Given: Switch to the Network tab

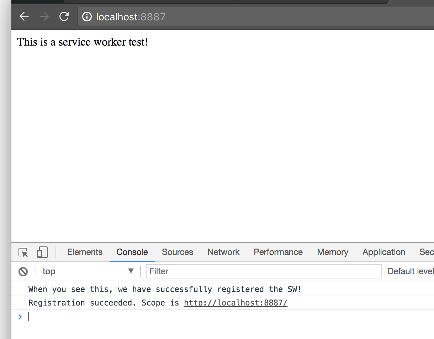Looking at the screenshot, I should [223, 252].
